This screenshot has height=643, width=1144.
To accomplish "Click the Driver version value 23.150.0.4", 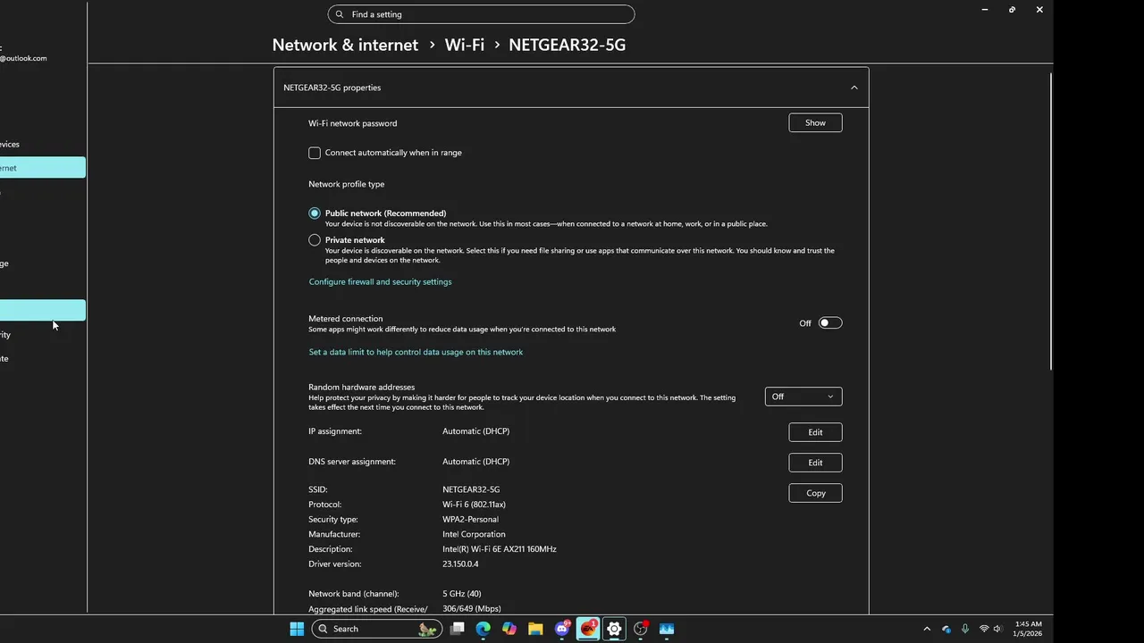I will tap(460, 564).
